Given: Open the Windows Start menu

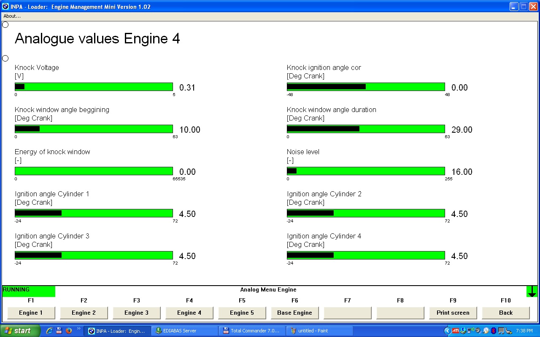Looking at the screenshot, I should point(20,331).
